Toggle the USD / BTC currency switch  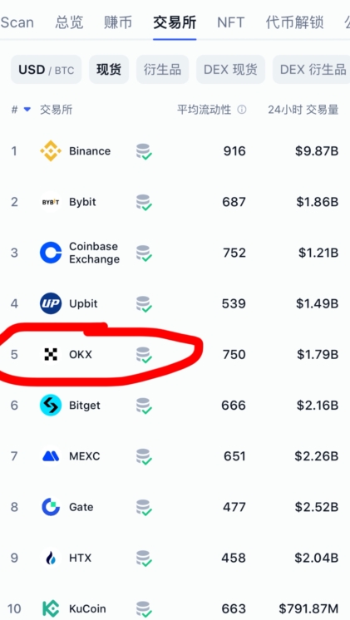[47, 70]
